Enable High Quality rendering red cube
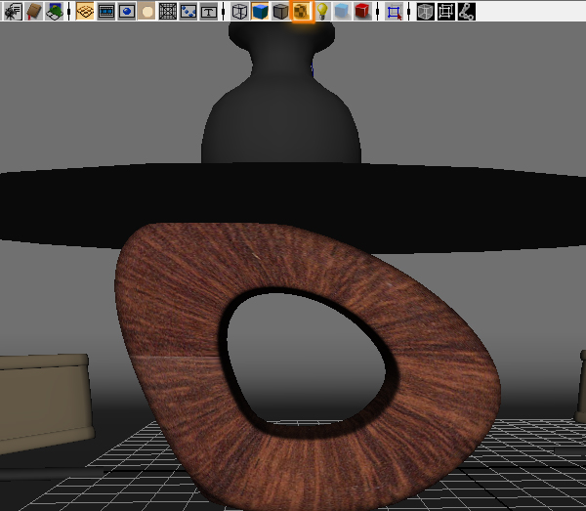 coord(362,11)
